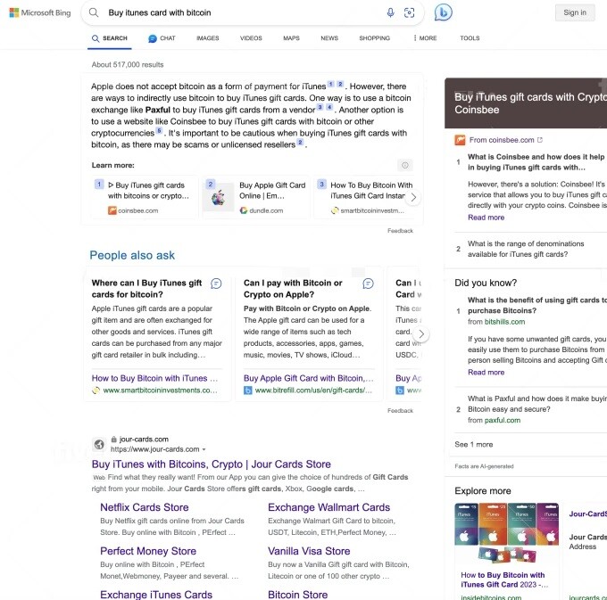Expand 'See 1 more' facts
Image resolution: width=607 pixels, height=600 pixels.
pyautogui.click(x=474, y=444)
